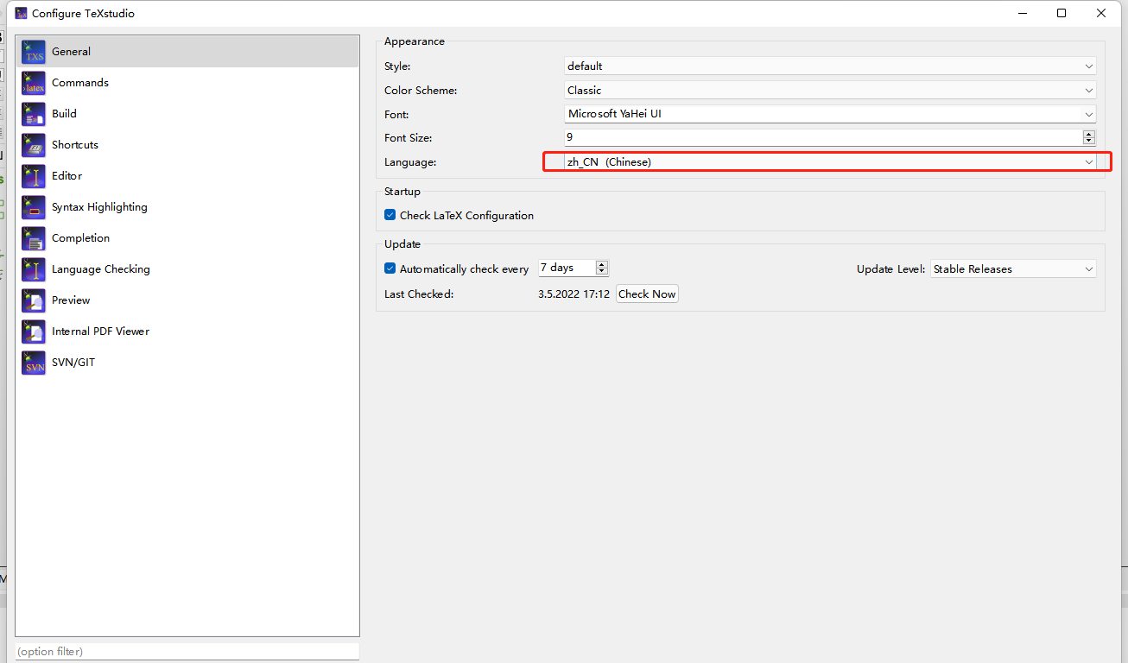
Task: Click the Update group title
Action: point(402,244)
